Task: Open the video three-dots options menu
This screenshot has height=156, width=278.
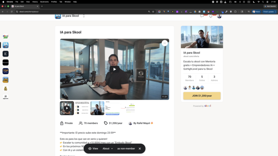Action: point(165,43)
